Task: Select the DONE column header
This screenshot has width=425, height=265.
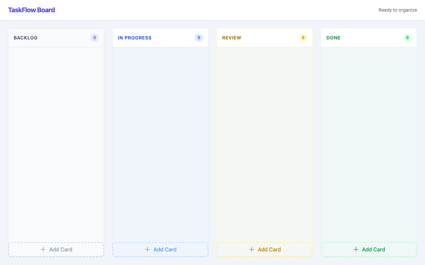Action: click(333, 38)
